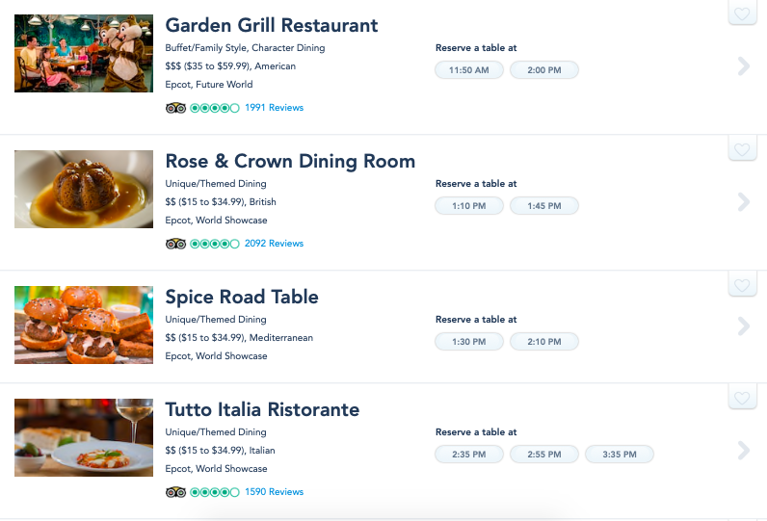The height and width of the screenshot is (521, 767).
Task: Click Tutto Italia right chevron arrow
Action: (744, 450)
